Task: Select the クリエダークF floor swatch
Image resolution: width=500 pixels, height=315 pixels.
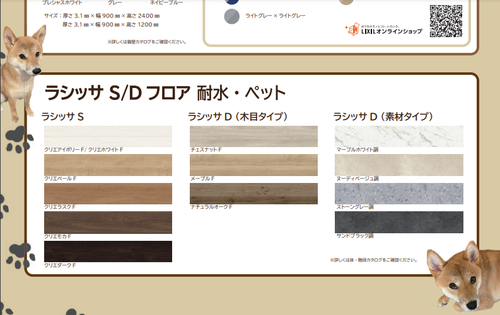Action: (x=108, y=251)
